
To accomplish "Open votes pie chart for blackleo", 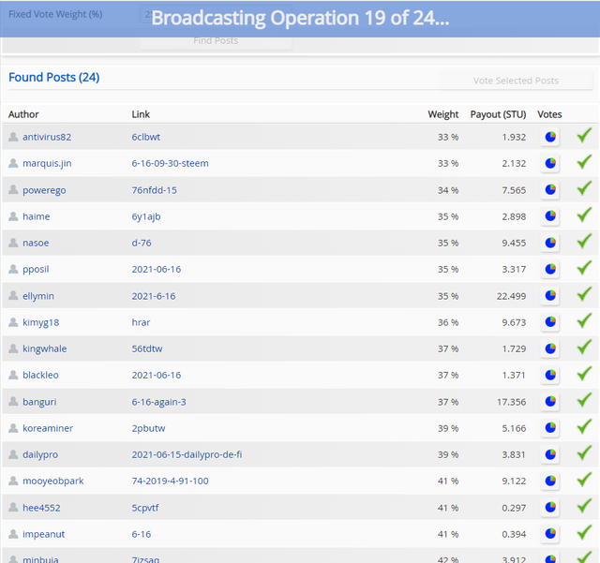I will click(550, 375).
